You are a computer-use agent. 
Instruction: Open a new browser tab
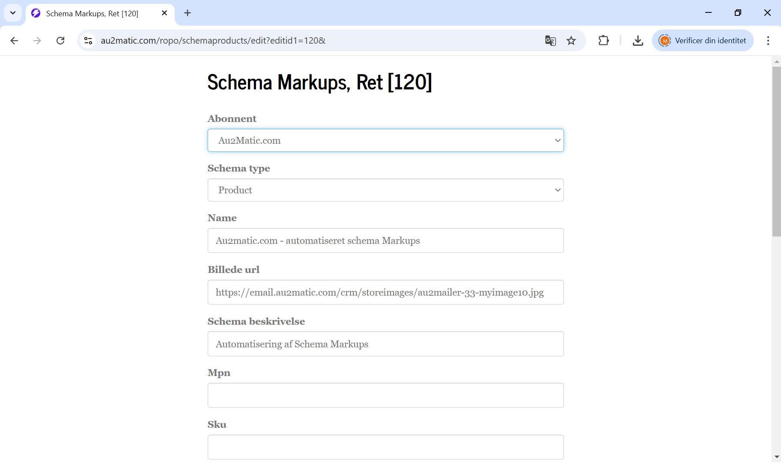click(188, 13)
